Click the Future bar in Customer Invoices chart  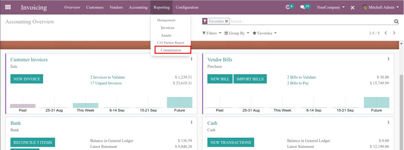(x=180, y=102)
